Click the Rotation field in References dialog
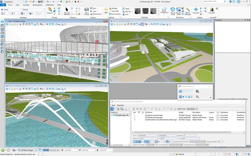The height and width of the screenshot is (156, 251). point(190,135)
